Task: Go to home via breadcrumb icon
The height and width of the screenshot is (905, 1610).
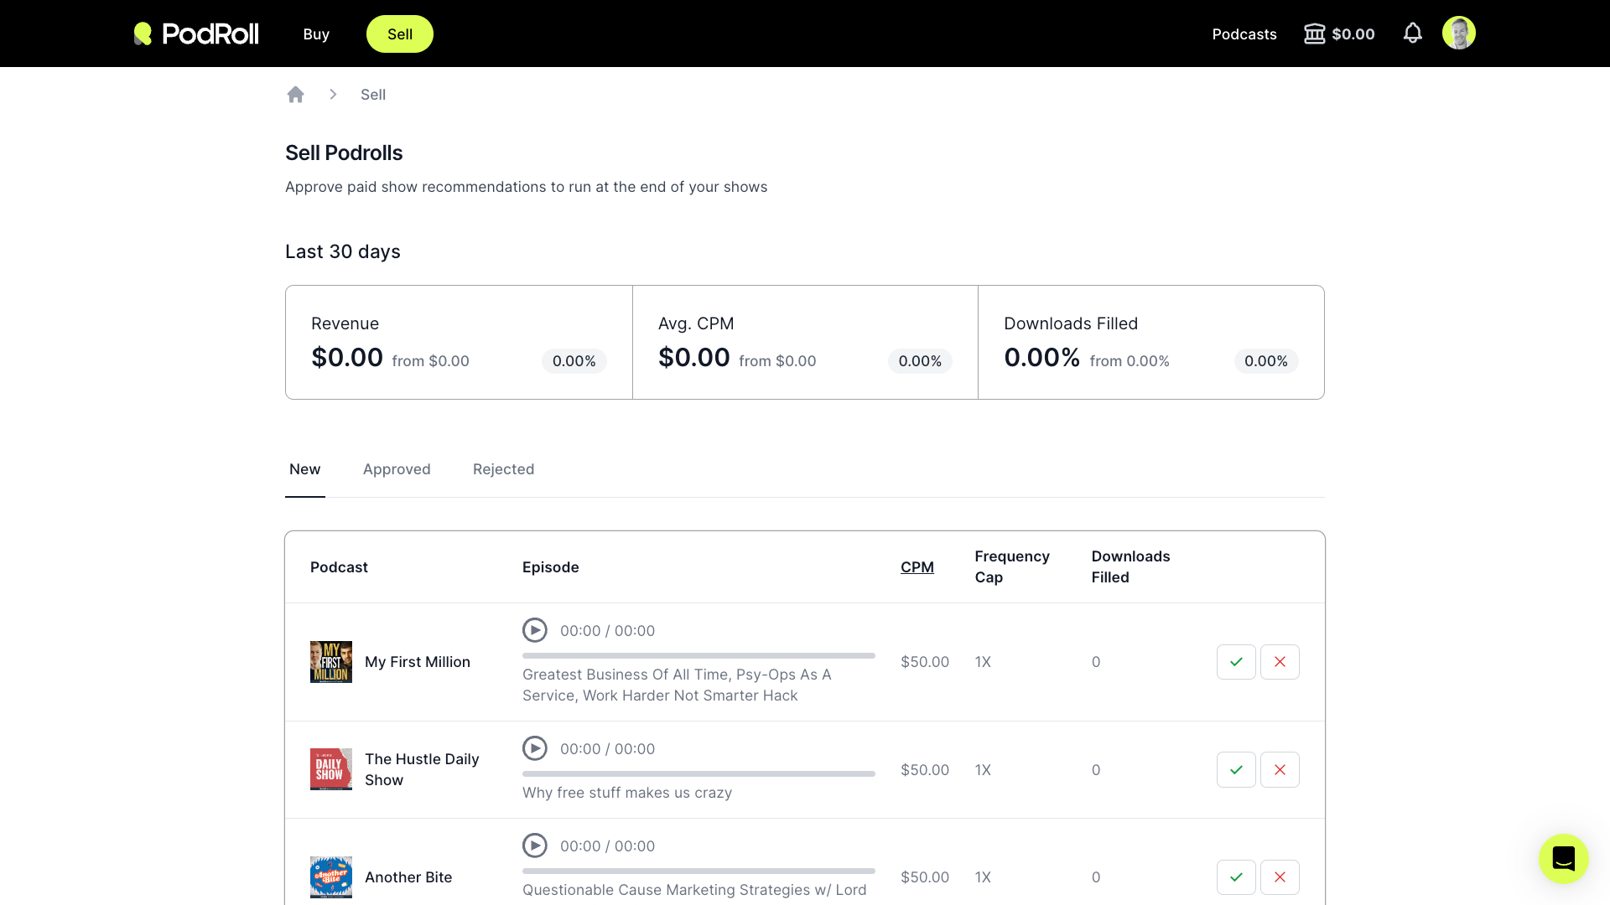Action: [295, 95]
